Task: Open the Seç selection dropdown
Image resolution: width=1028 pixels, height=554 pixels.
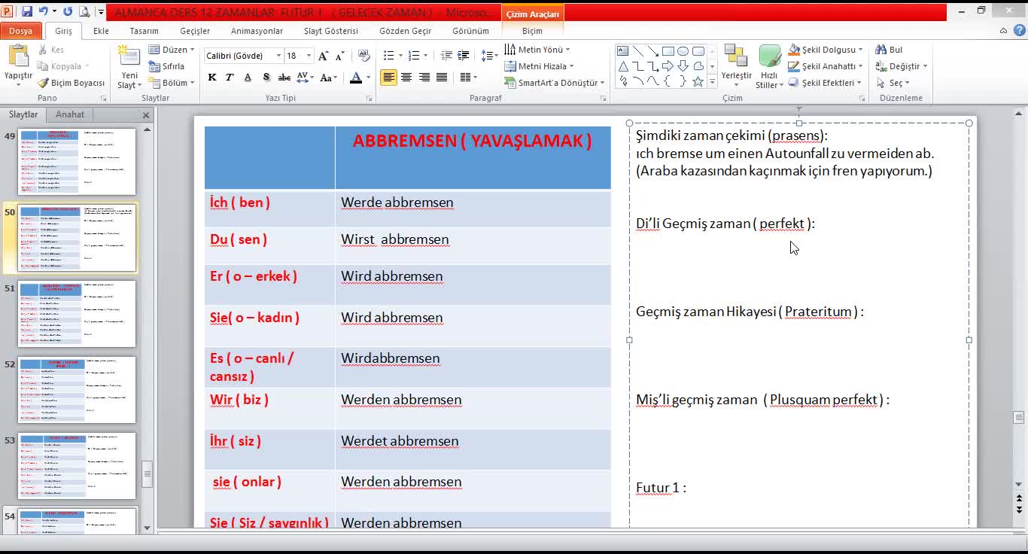Action: (893, 83)
